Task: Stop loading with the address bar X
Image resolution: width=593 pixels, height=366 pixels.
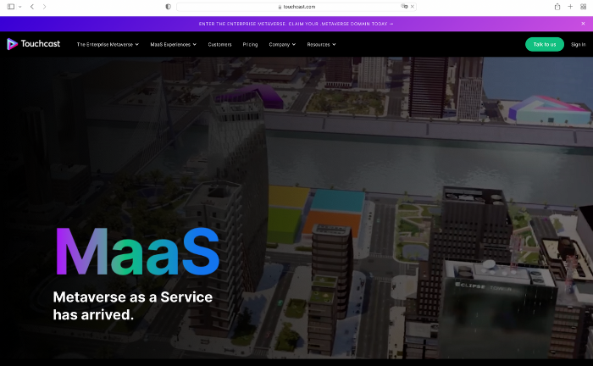Action: pyautogui.click(x=413, y=7)
